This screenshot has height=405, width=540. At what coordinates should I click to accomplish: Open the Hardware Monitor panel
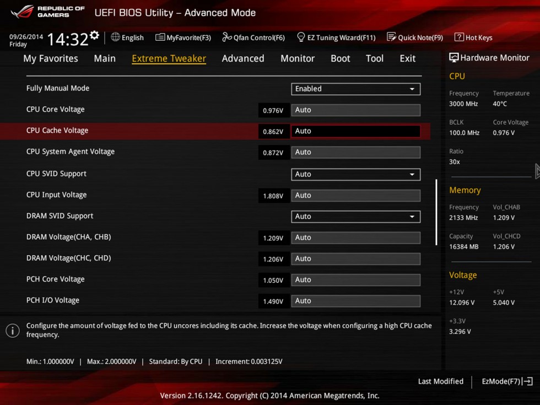coord(490,57)
